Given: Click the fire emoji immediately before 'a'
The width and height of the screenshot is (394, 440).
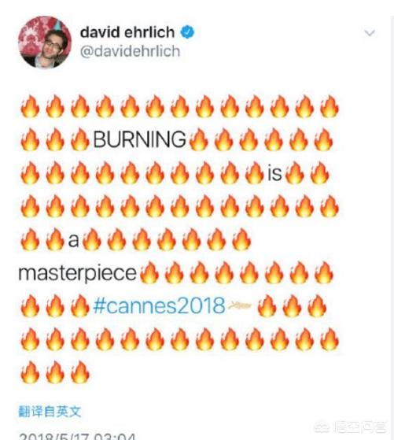Looking at the screenshot, I should click(55, 239).
